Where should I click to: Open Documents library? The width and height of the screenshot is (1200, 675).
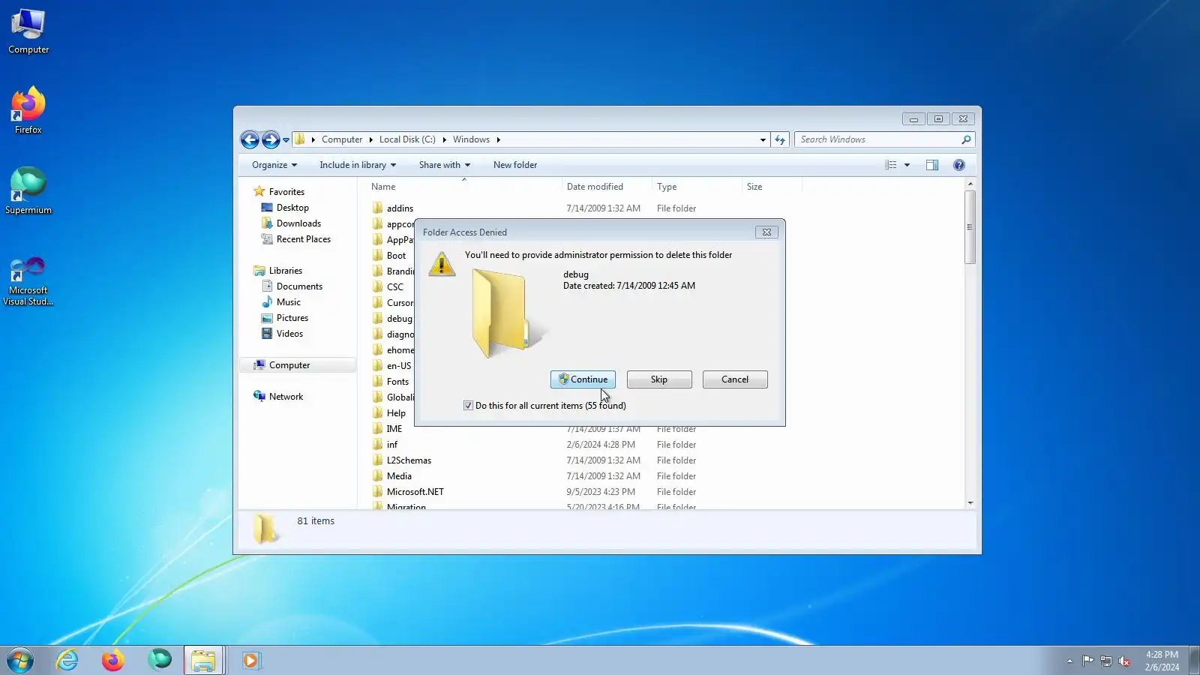coord(299,286)
